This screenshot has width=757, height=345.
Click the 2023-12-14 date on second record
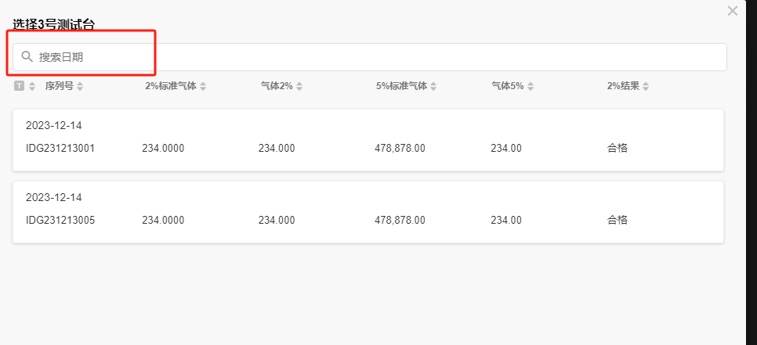[x=53, y=197]
